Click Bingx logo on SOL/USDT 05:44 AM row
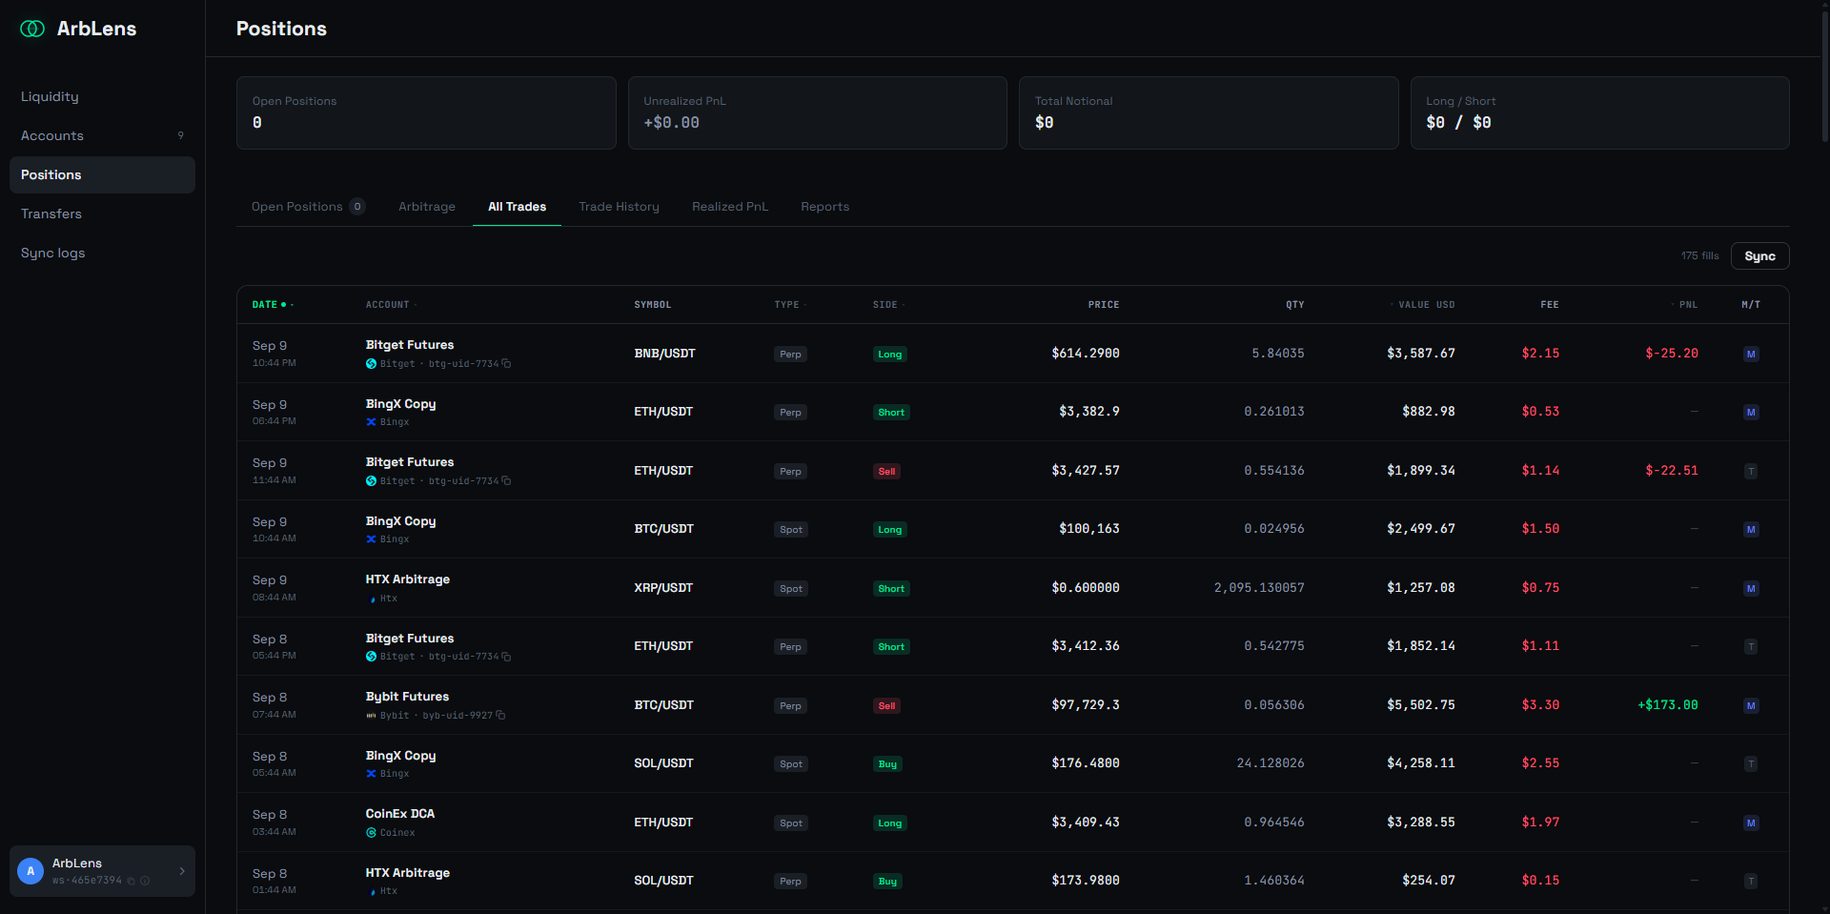Image resolution: width=1830 pixels, height=914 pixels. (371, 773)
